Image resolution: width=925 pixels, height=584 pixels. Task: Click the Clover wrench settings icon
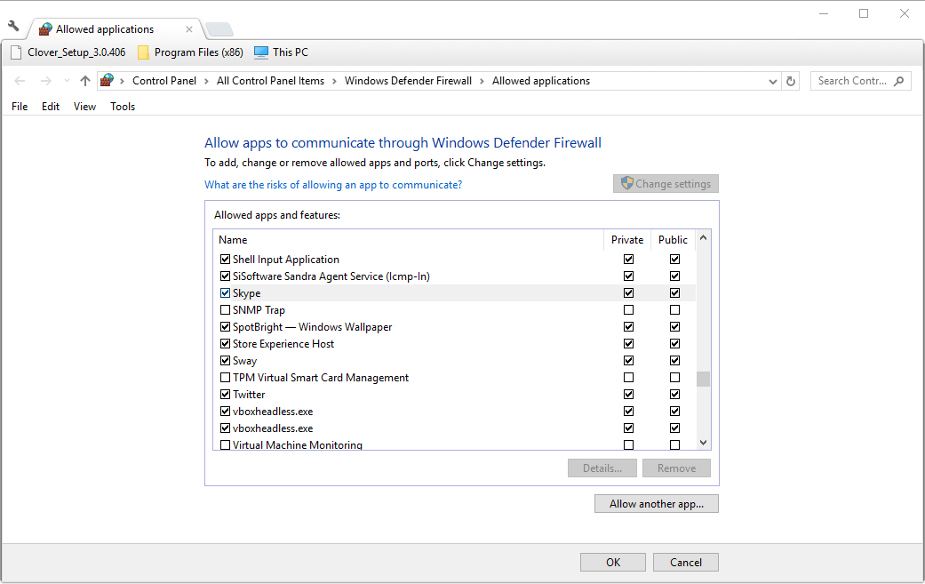13,27
